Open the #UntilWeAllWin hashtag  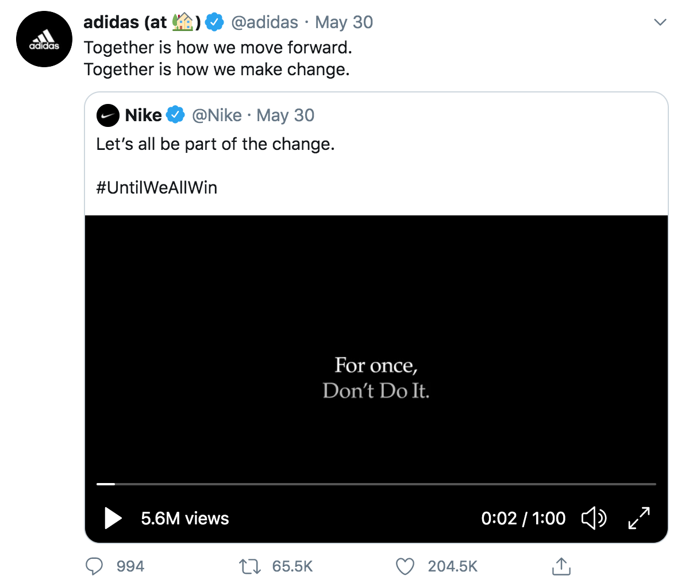(x=156, y=188)
